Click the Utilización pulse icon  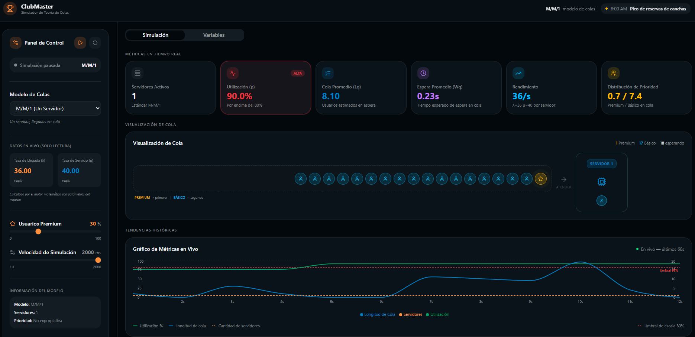pyautogui.click(x=233, y=73)
